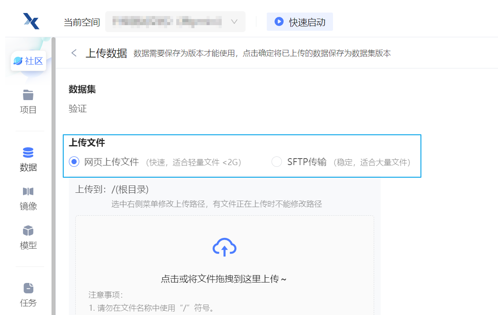Click the 快速启动 button
This screenshot has width=498, height=315.
pyautogui.click(x=300, y=22)
